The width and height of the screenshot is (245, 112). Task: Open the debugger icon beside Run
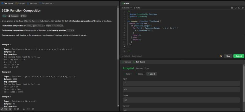point(221,56)
